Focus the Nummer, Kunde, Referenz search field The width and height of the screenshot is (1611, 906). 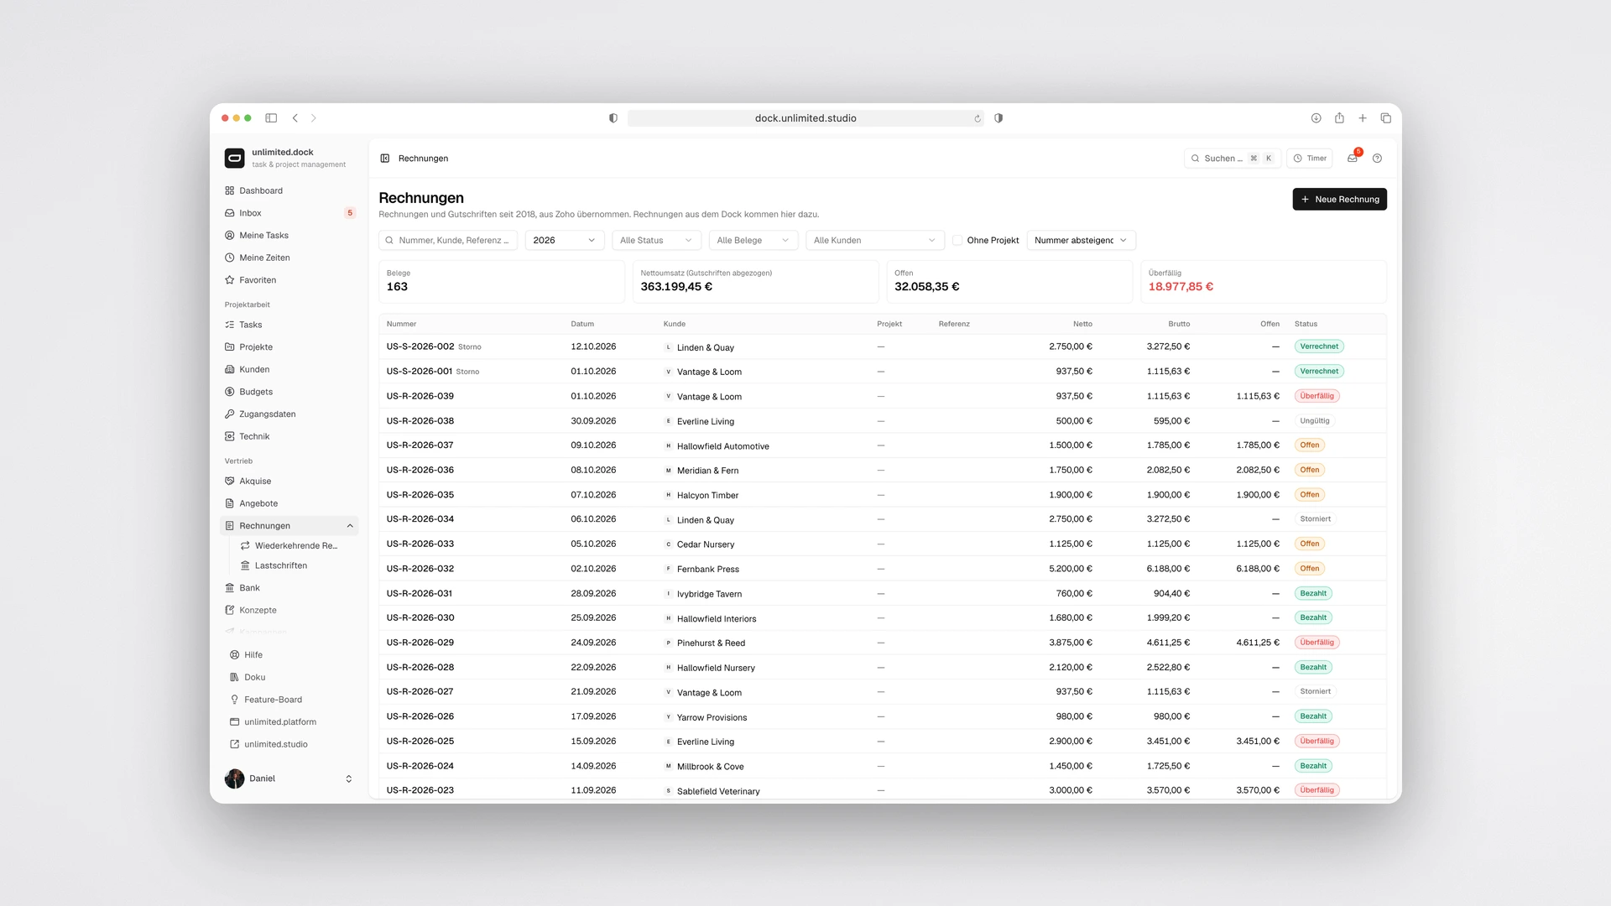click(448, 240)
